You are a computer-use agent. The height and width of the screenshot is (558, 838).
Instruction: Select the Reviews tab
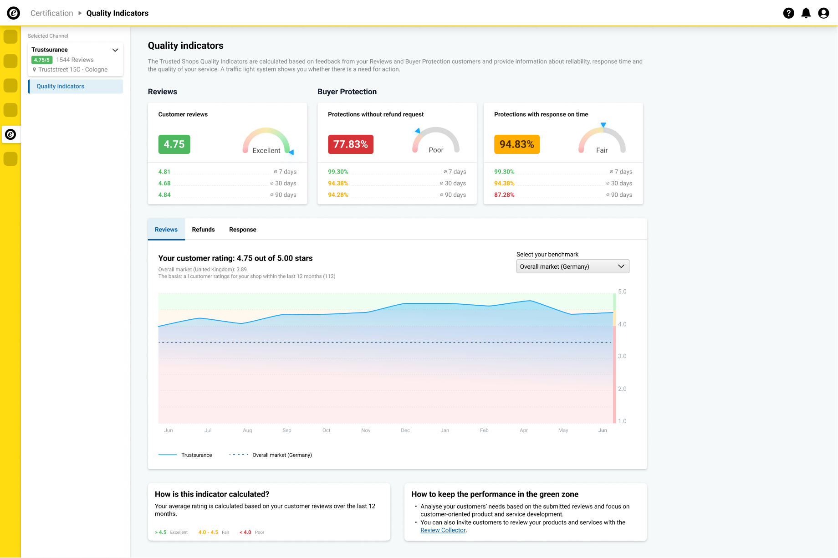click(x=166, y=230)
